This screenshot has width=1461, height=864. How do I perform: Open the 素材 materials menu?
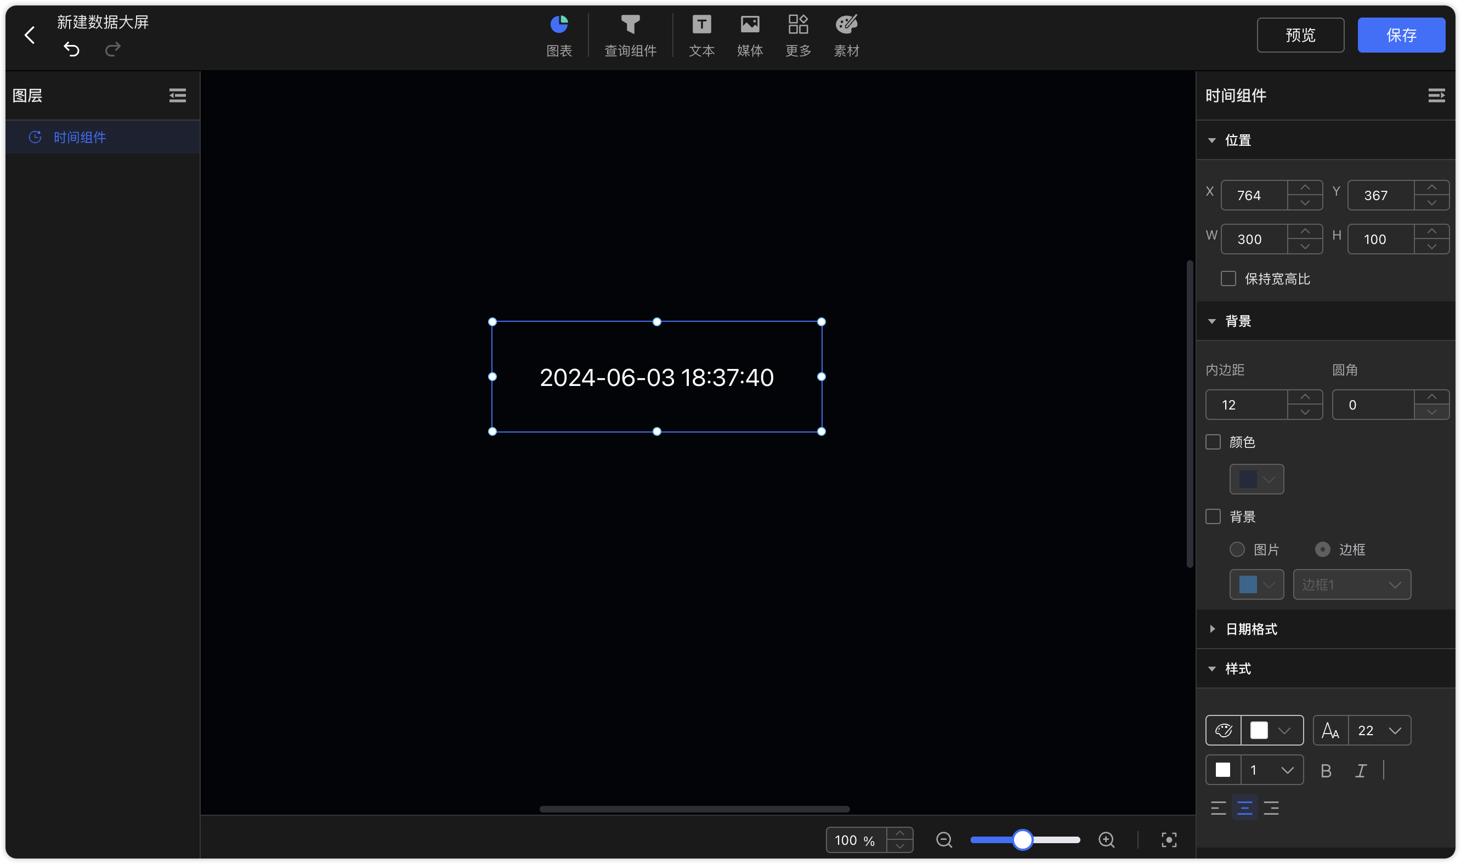coord(847,36)
